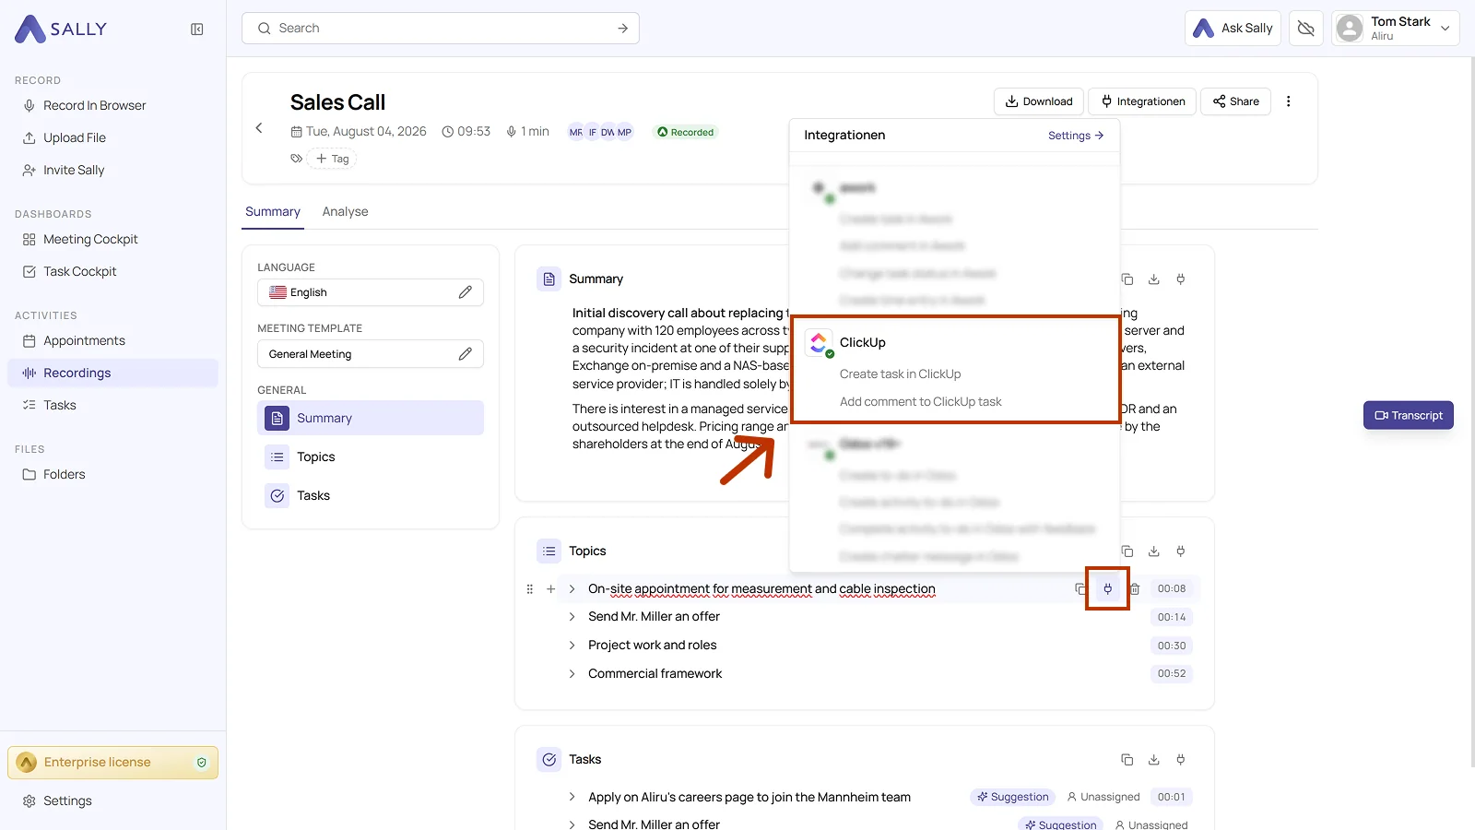Submit search with the arrow icon

(x=623, y=29)
